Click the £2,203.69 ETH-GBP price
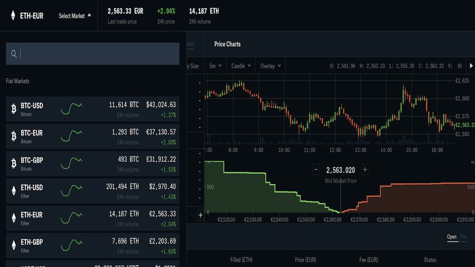The width and height of the screenshot is (475, 267). pos(162,241)
